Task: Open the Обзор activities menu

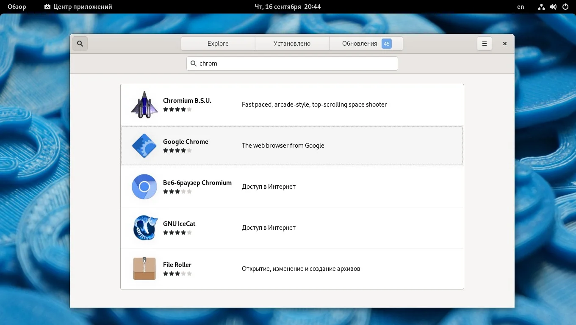Action: [16, 6]
